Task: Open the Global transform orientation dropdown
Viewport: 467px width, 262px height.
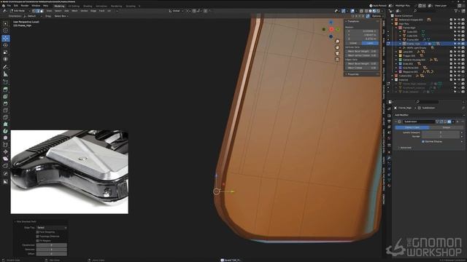Action: pyautogui.click(x=176, y=11)
